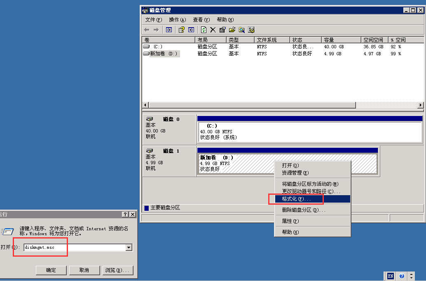Click the volume list horizontal scrollbar right arrow
This screenshot has width=426, height=281.
click(x=420, y=105)
